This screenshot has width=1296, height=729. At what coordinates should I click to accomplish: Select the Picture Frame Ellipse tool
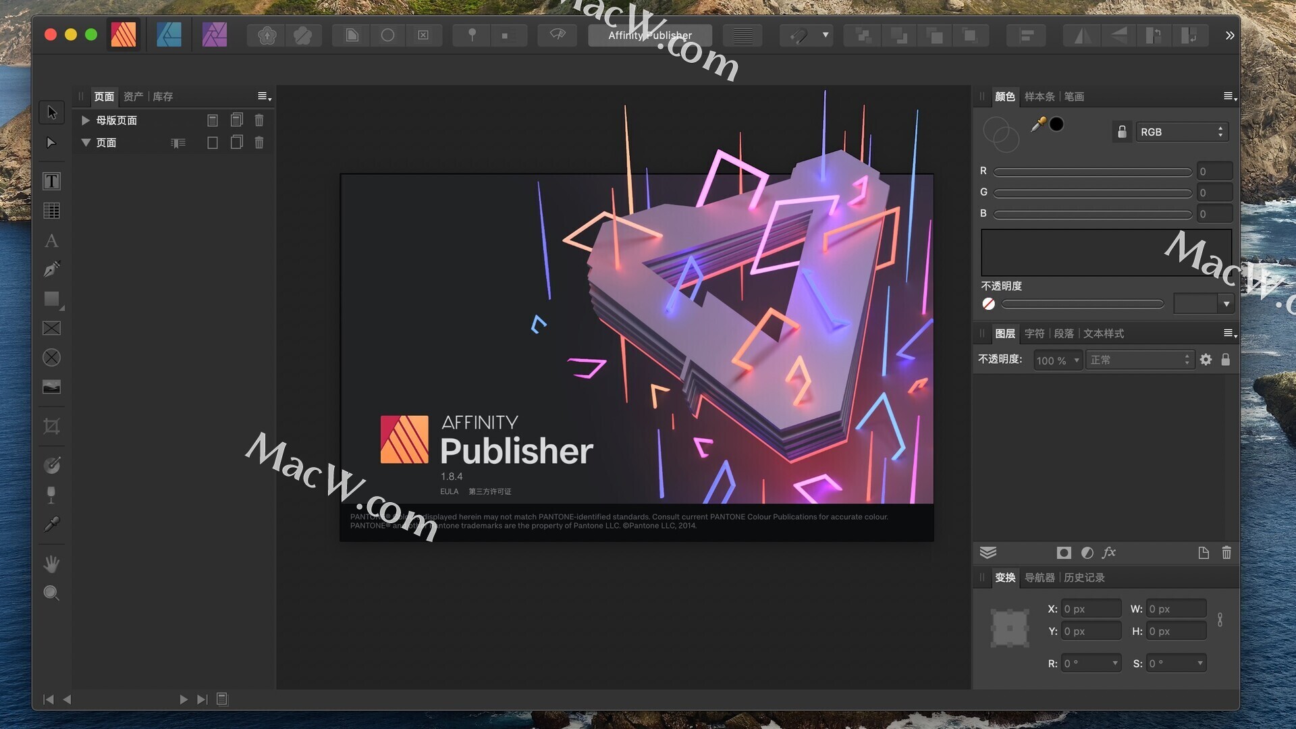[52, 357]
